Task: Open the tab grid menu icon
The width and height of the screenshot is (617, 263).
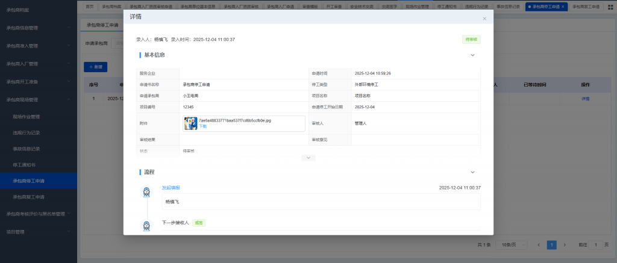Action: click(x=610, y=7)
